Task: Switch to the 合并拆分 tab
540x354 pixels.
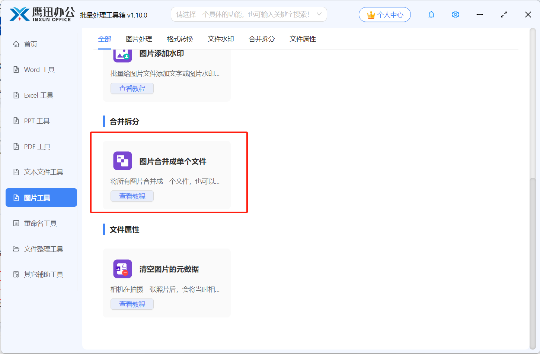Action: click(x=262, y=39)
